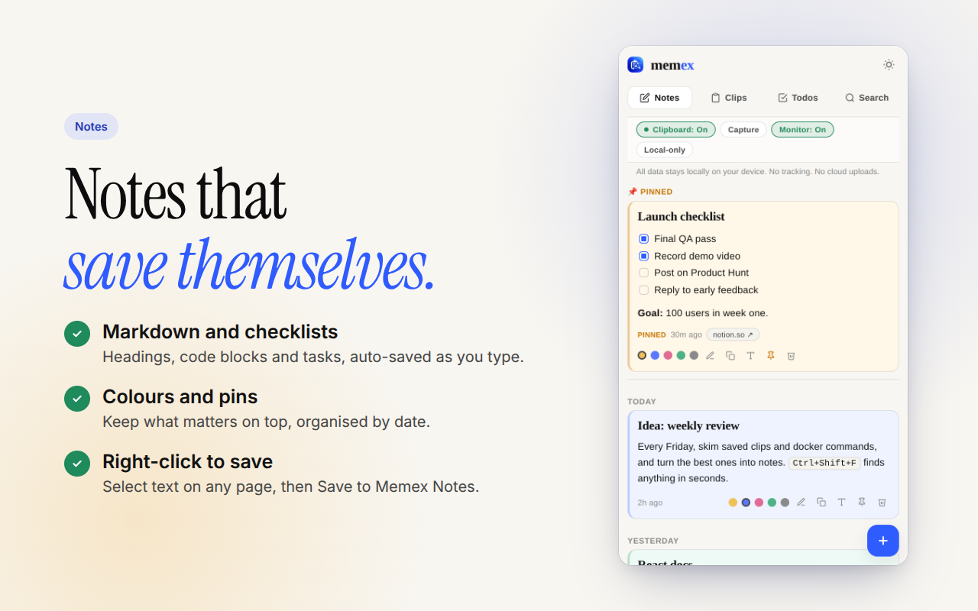This screenshot has height=611, width=978.
Task: Click the text format icon on weekly review note
Action: (x=841, y=503)
